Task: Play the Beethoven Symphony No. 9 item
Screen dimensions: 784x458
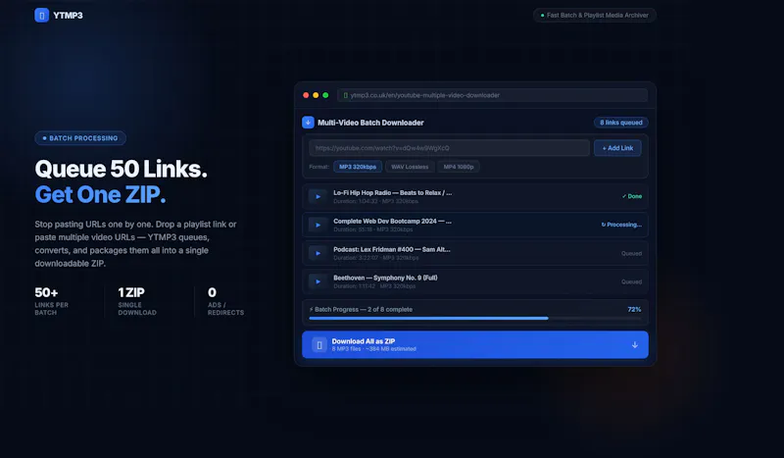Action: tap(318, 281)
